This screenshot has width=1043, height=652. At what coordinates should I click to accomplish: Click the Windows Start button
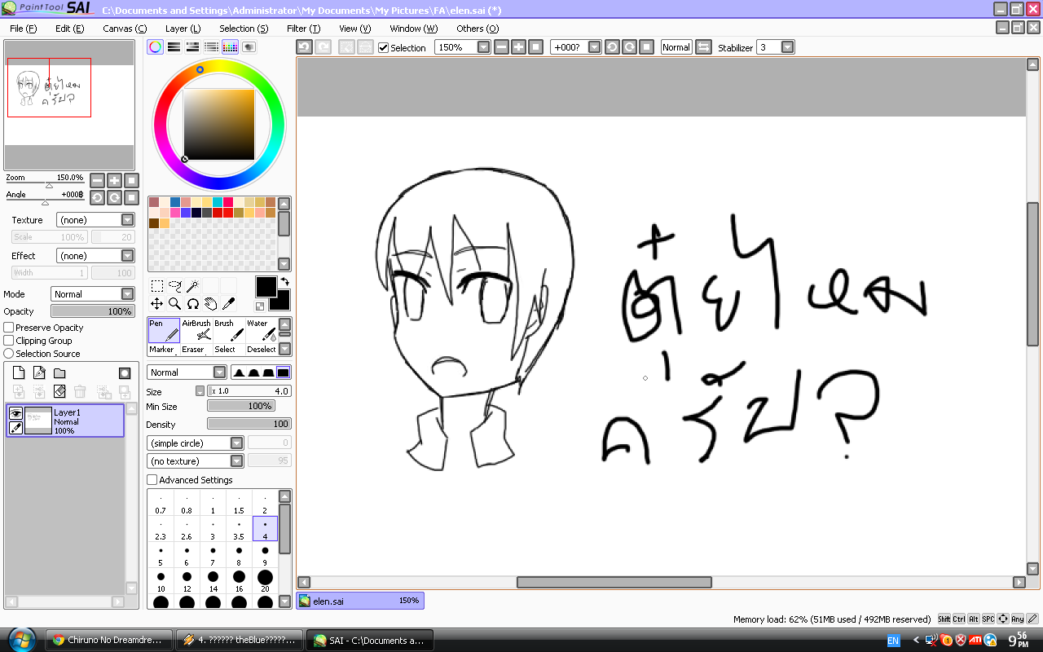tap(20, 639)
